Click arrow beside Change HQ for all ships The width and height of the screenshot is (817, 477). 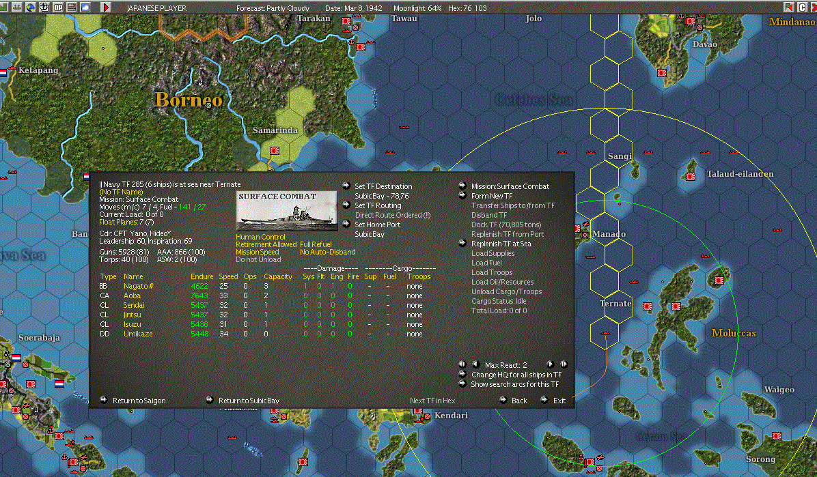(462, 374)
